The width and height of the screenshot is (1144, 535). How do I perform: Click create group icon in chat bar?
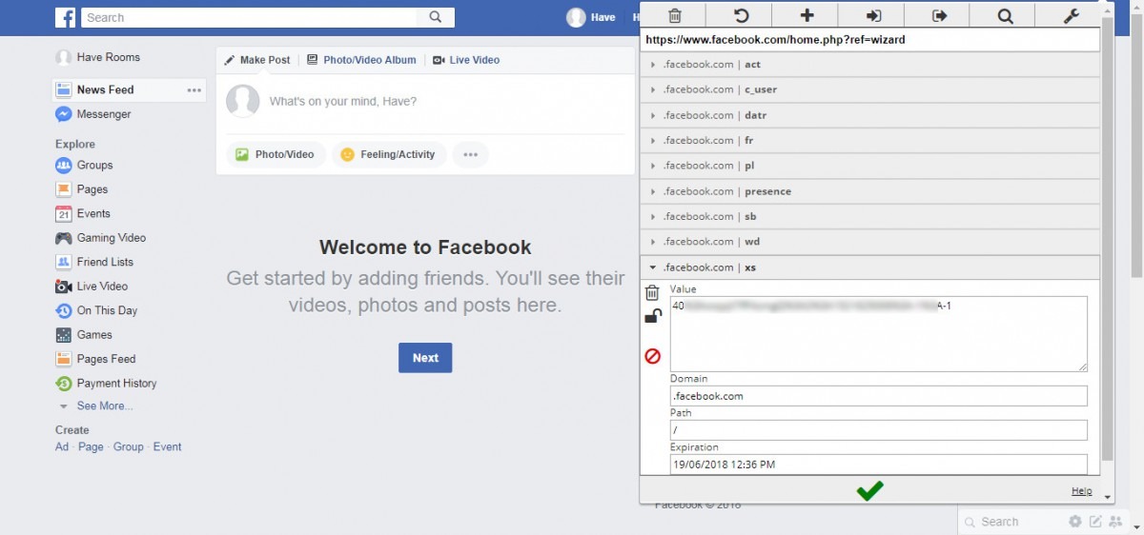1115,522
